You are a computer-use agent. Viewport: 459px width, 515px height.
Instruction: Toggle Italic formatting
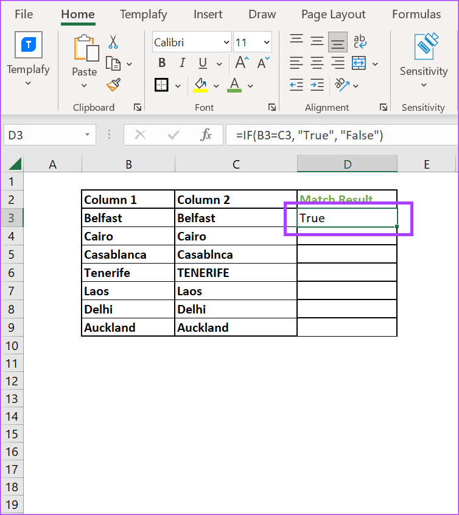click(183, 63)
